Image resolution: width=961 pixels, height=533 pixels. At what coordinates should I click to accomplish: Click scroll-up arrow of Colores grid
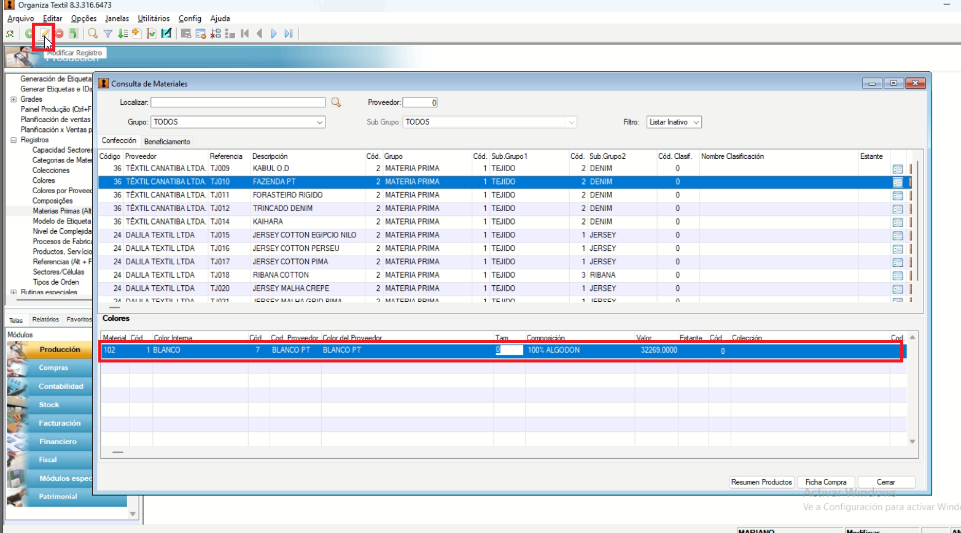tap(912, 337)
